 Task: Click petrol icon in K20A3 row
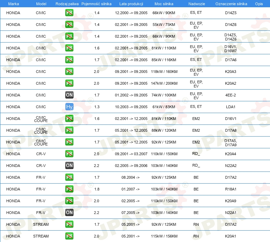point(69,72)
